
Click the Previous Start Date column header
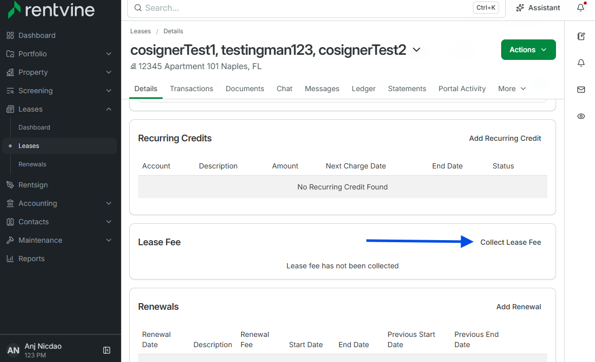[411, 339]
